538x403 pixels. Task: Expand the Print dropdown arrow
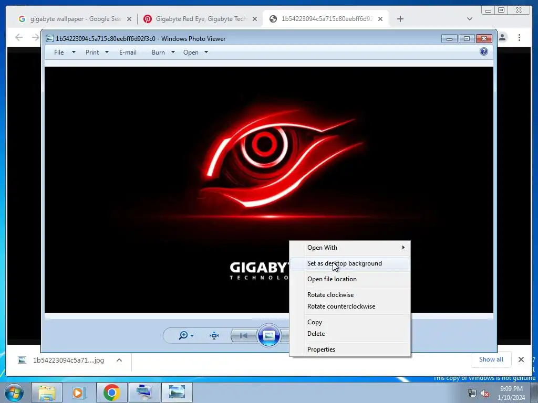107,52
